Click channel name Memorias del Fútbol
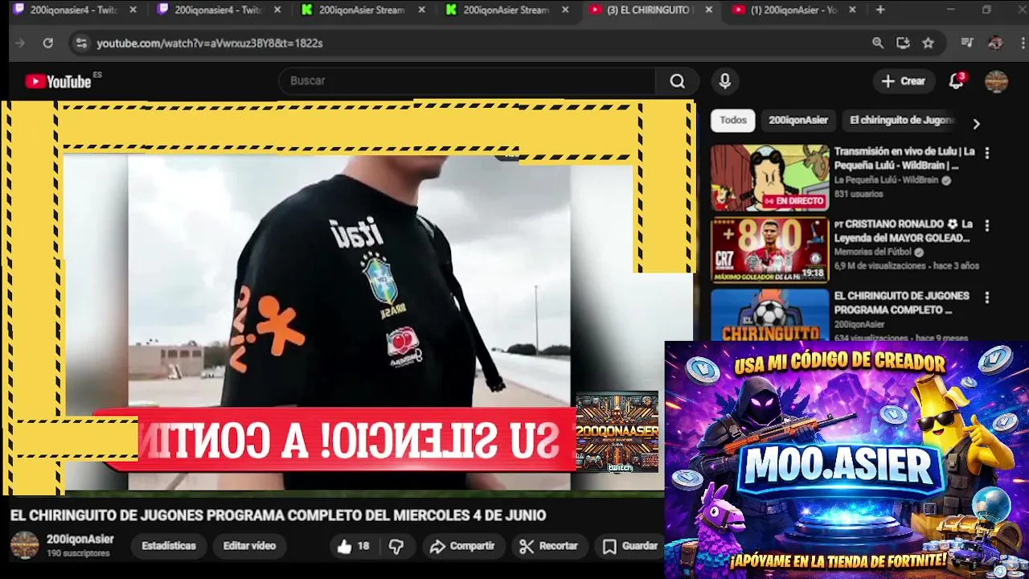1029x579 pixels. 873,253
